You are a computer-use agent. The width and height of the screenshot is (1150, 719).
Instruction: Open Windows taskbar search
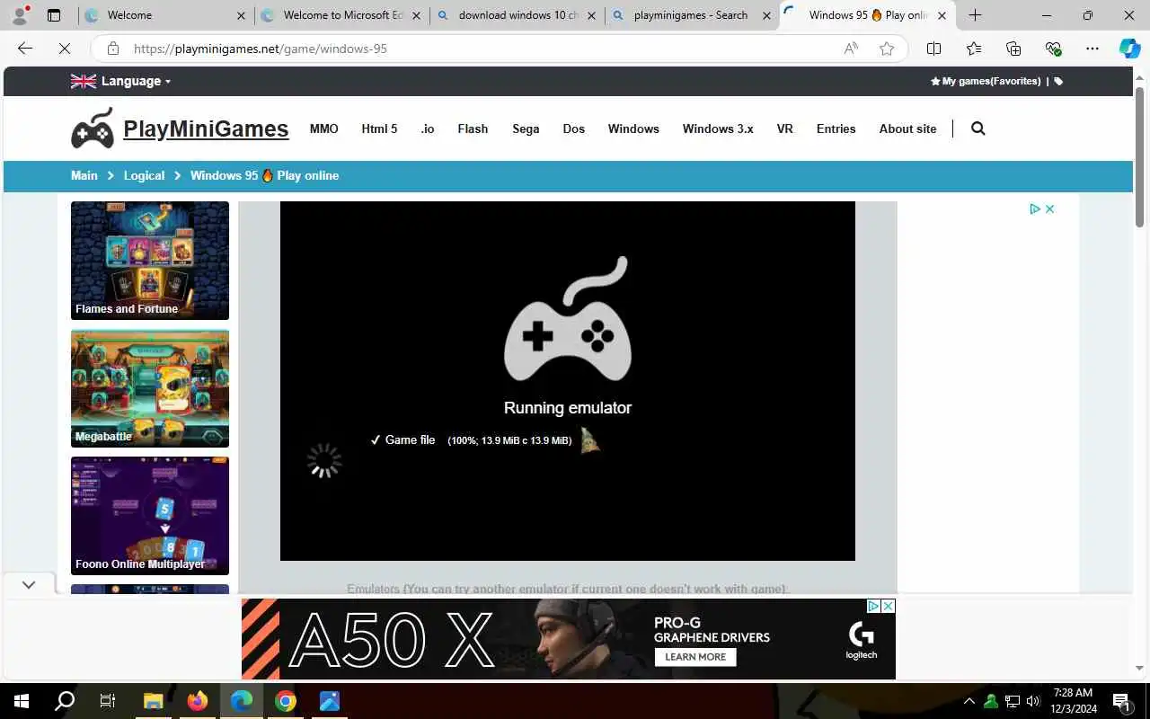65,701
